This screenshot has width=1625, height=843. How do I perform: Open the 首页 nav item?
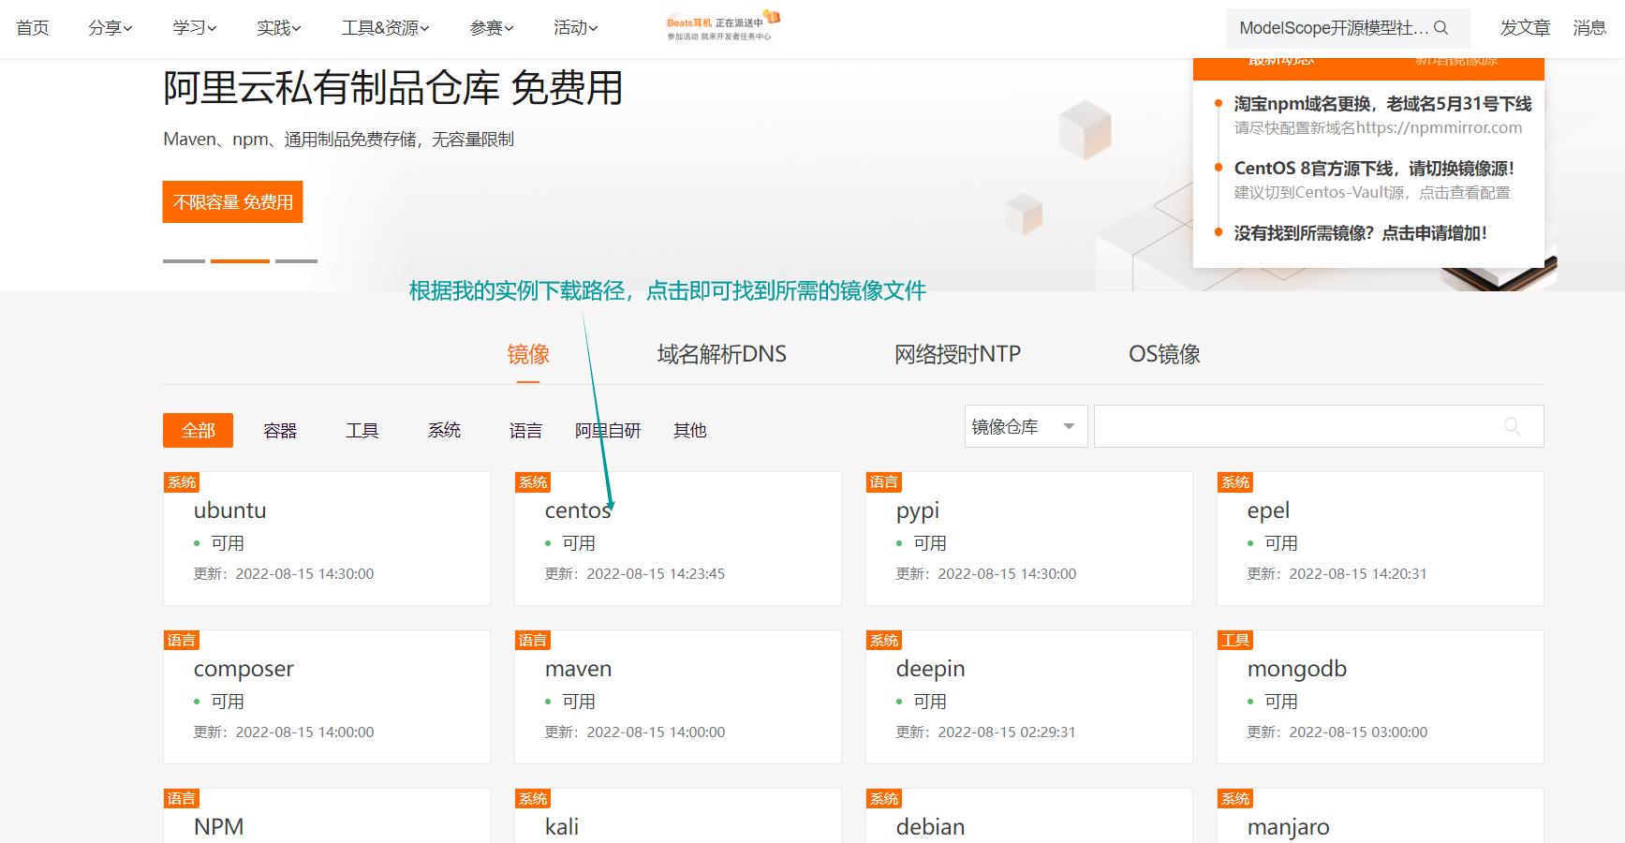33,28
